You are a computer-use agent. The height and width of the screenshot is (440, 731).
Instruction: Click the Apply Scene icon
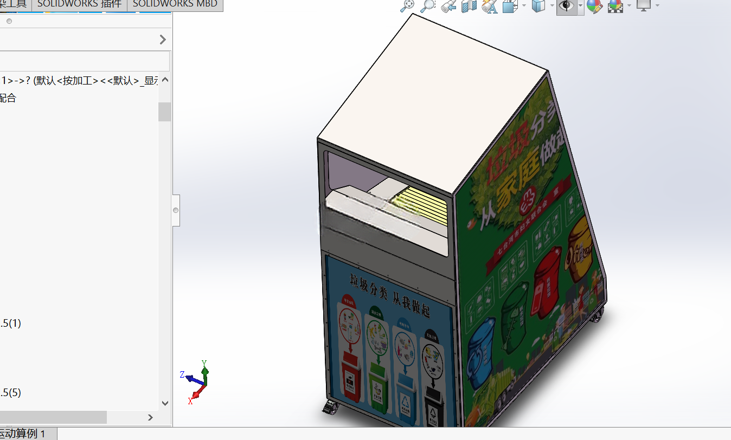pos(615,6)
